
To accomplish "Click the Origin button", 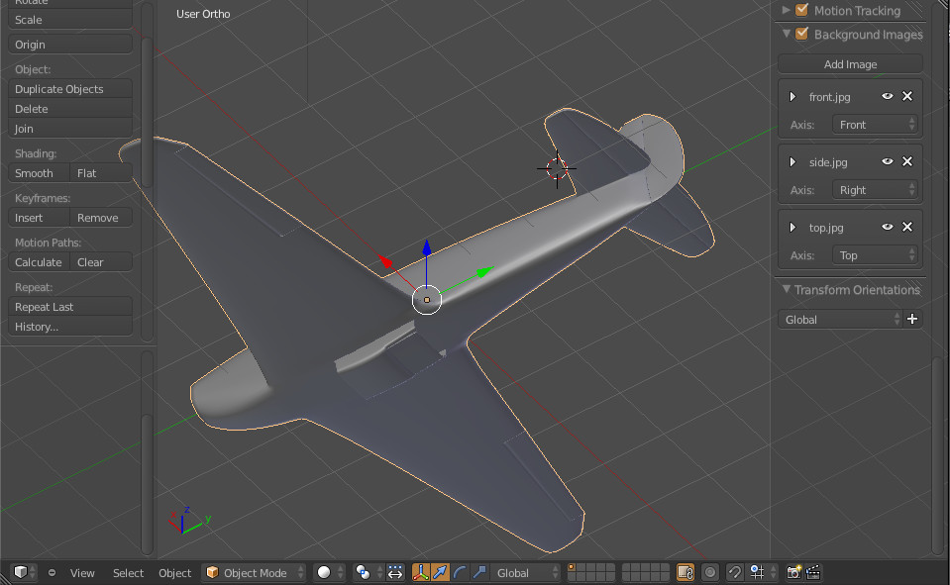I will [x=70, y=45].
